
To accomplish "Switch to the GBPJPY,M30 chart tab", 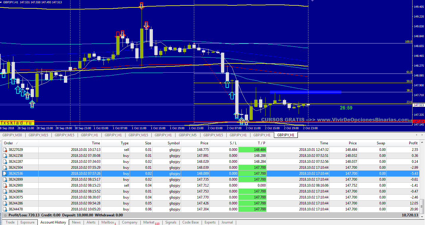I will click(x=12, y=135).
